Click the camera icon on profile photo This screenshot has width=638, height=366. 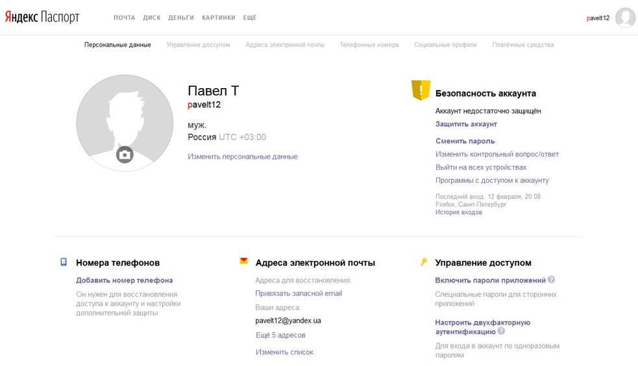[x=125, y=154]
